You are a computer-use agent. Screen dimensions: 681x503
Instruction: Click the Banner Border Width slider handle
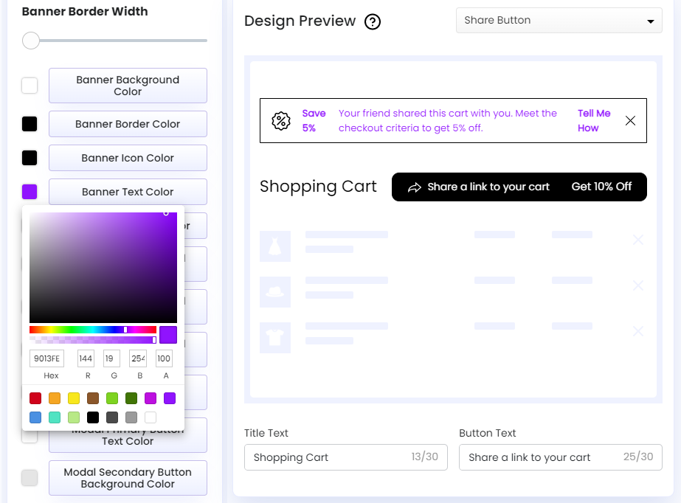30,41
